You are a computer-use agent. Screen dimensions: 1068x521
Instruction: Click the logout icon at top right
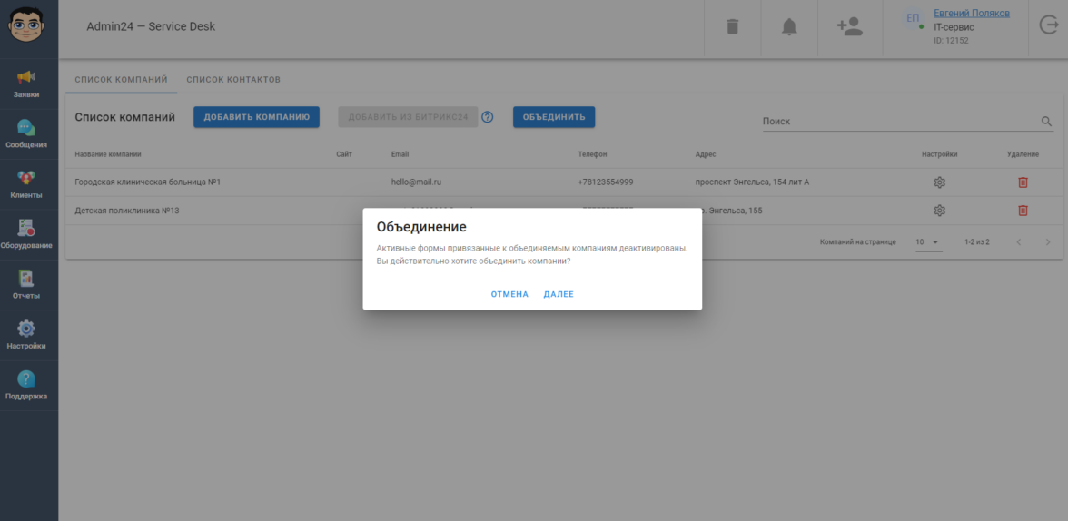tap(1048, 26)
